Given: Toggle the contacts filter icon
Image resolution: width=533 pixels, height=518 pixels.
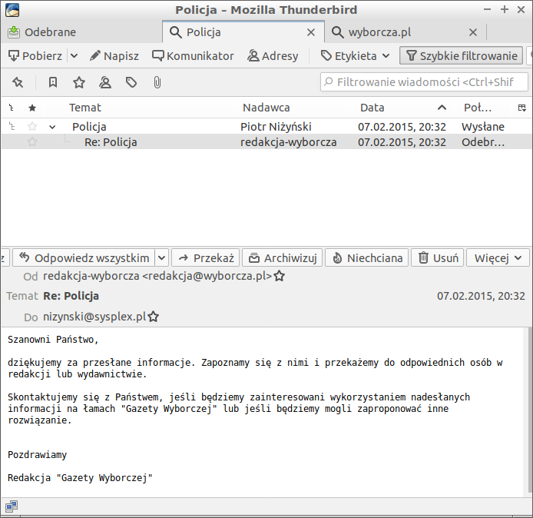Looking at the screenshot, I should click(x=105, y=82).
